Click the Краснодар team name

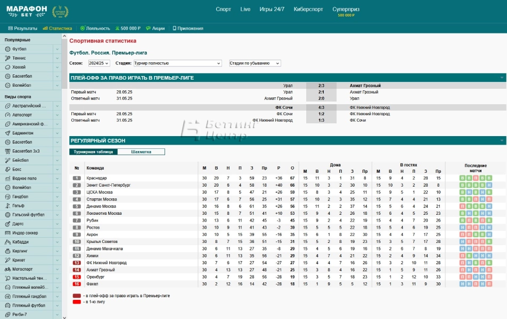pos(96,178)
